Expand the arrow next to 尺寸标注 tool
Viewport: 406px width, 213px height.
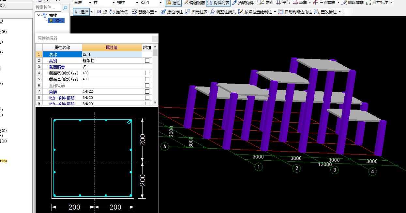(391, 3)
